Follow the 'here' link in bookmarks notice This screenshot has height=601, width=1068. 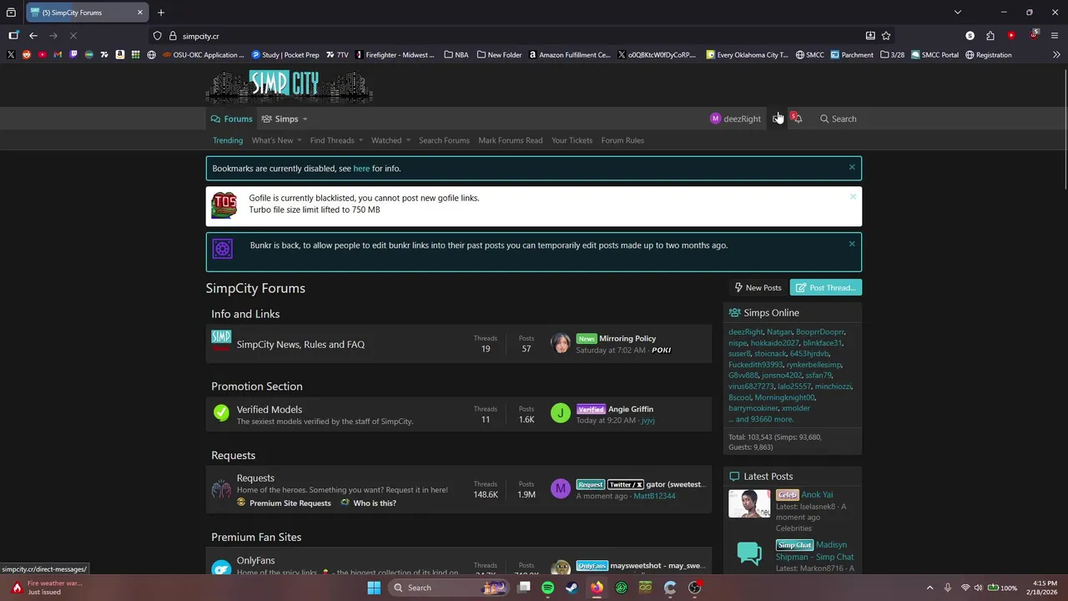[x=361, y=168]
